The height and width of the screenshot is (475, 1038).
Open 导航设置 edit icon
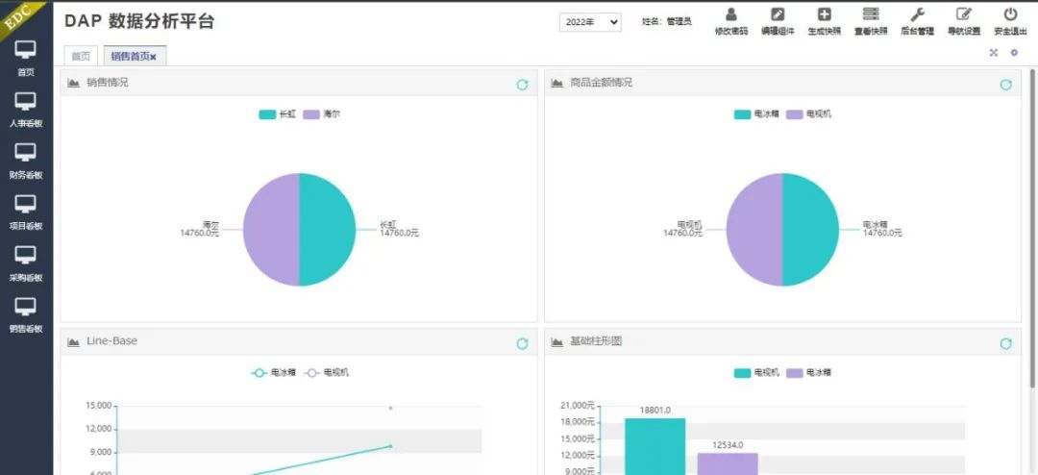tap(964, 13)
